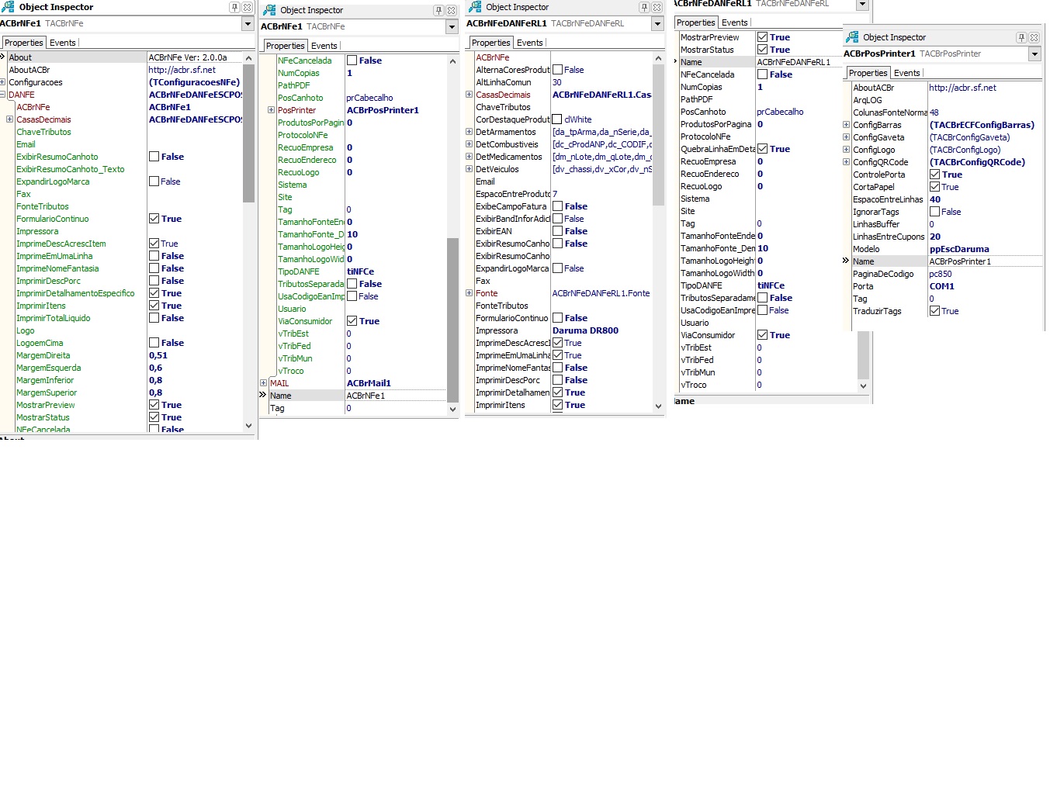Expand the CasasDecimais node in the first inspector
The image size is (1050, 809).
click(x=9, y=119)
